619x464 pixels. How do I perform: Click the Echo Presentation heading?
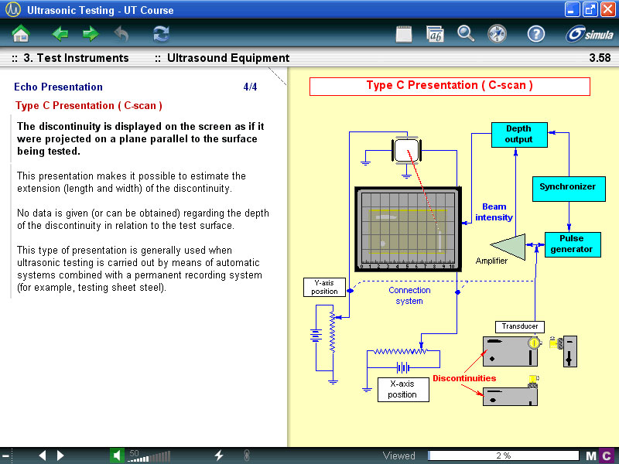(59, 87)
